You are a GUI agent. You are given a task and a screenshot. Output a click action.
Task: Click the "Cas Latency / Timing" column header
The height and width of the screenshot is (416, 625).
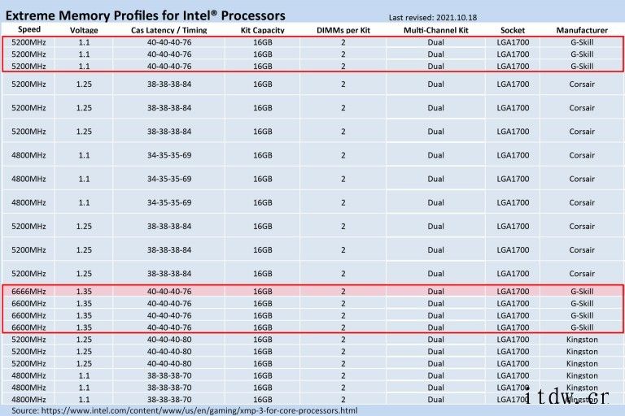pos(169,30)
